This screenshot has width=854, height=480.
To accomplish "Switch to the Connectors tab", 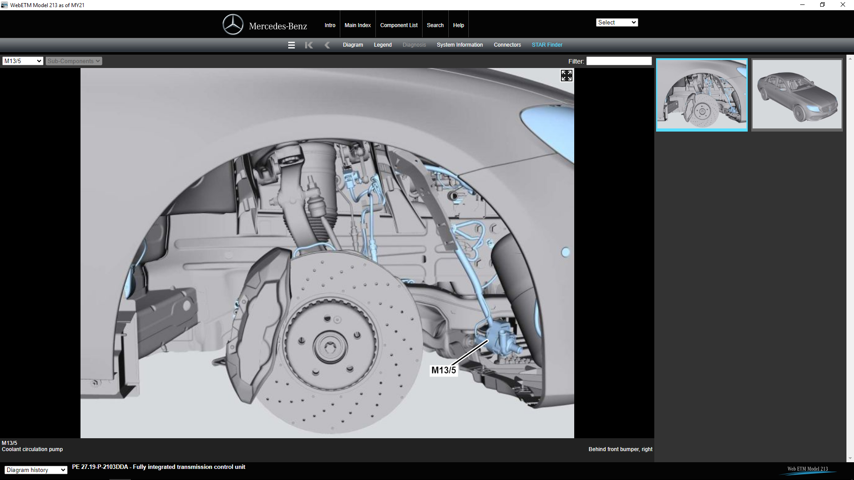I will [507, 45].
